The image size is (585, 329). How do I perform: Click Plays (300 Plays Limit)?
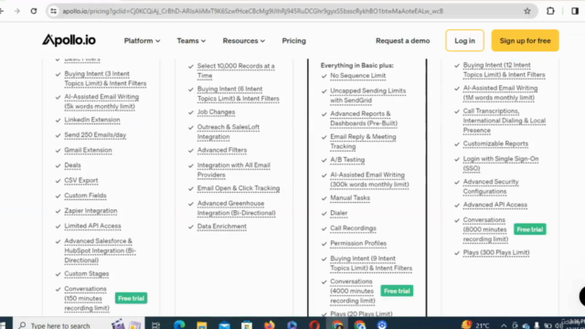[x=496, y=252]
